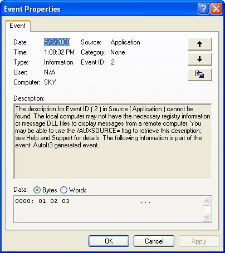This screenshot has height=253, width=225.
Task: Close the Event Properties dialog
Action: [216, 8]
